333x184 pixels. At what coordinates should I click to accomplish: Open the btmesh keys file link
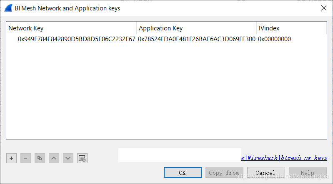pos(284,158)
